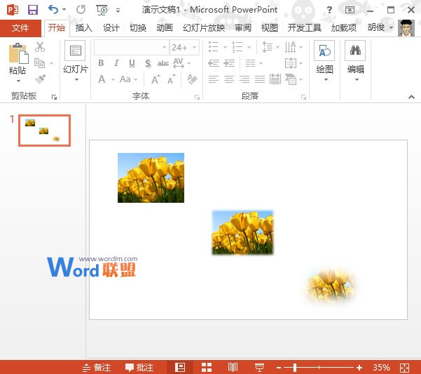Click the distributed alignment icon

click(x=275, y=79)
